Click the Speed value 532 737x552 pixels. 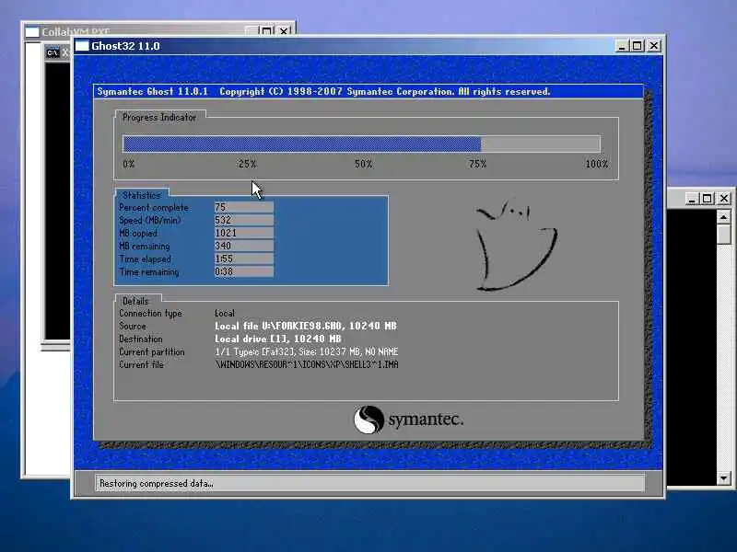[244, 220]
